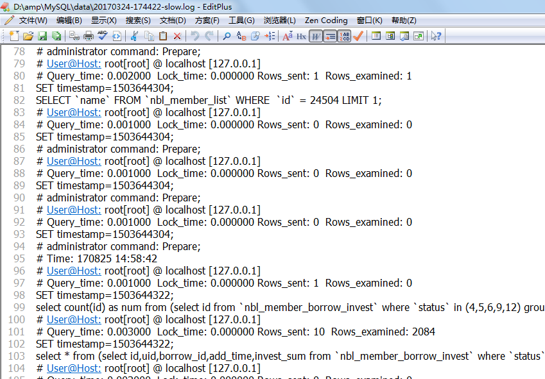545x379 pixels.
Task: Click the '# Time: 170825 14:58:42' line
Action: (x=97, y=258)
